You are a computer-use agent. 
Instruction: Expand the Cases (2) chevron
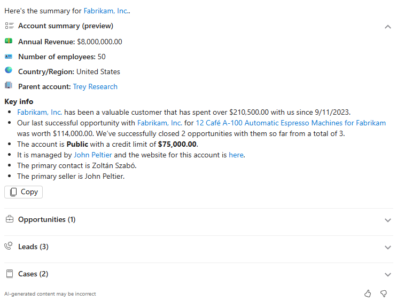click(388, 274)
